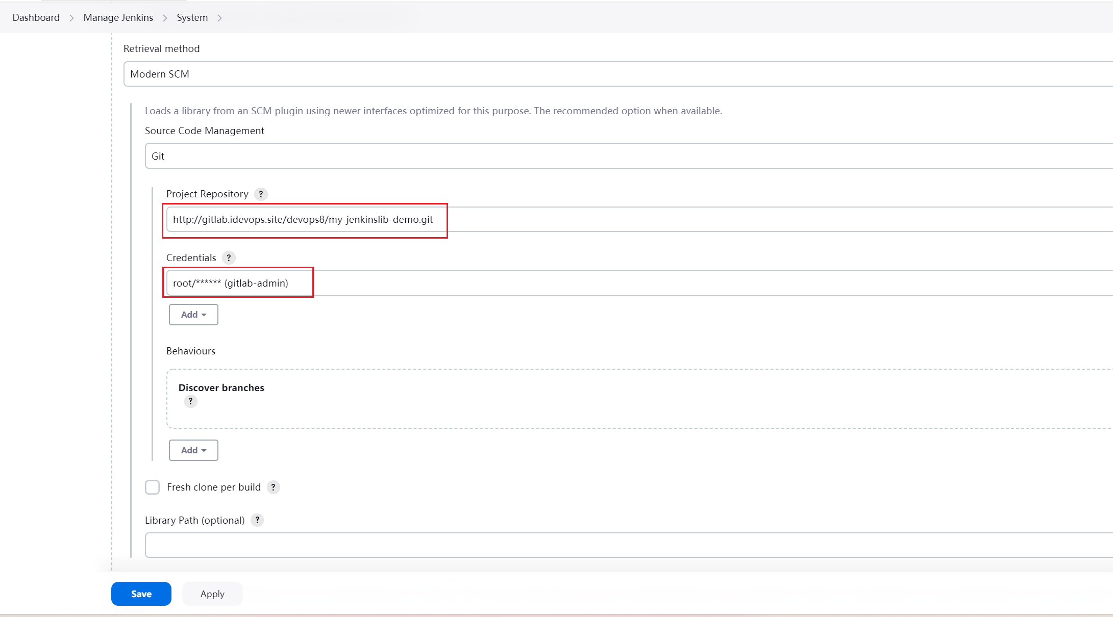Screen dimensions: 1113x617
Task: Open Add behaviours dropdown button
Action: click(193, 450)
